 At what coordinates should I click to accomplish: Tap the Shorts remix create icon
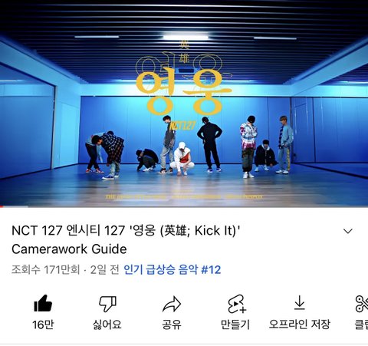[x=237, y=304]
